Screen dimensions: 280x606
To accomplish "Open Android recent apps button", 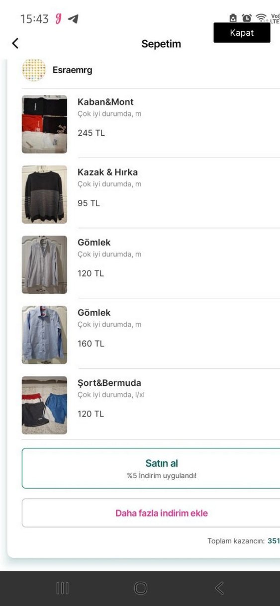I will [63, 588].
